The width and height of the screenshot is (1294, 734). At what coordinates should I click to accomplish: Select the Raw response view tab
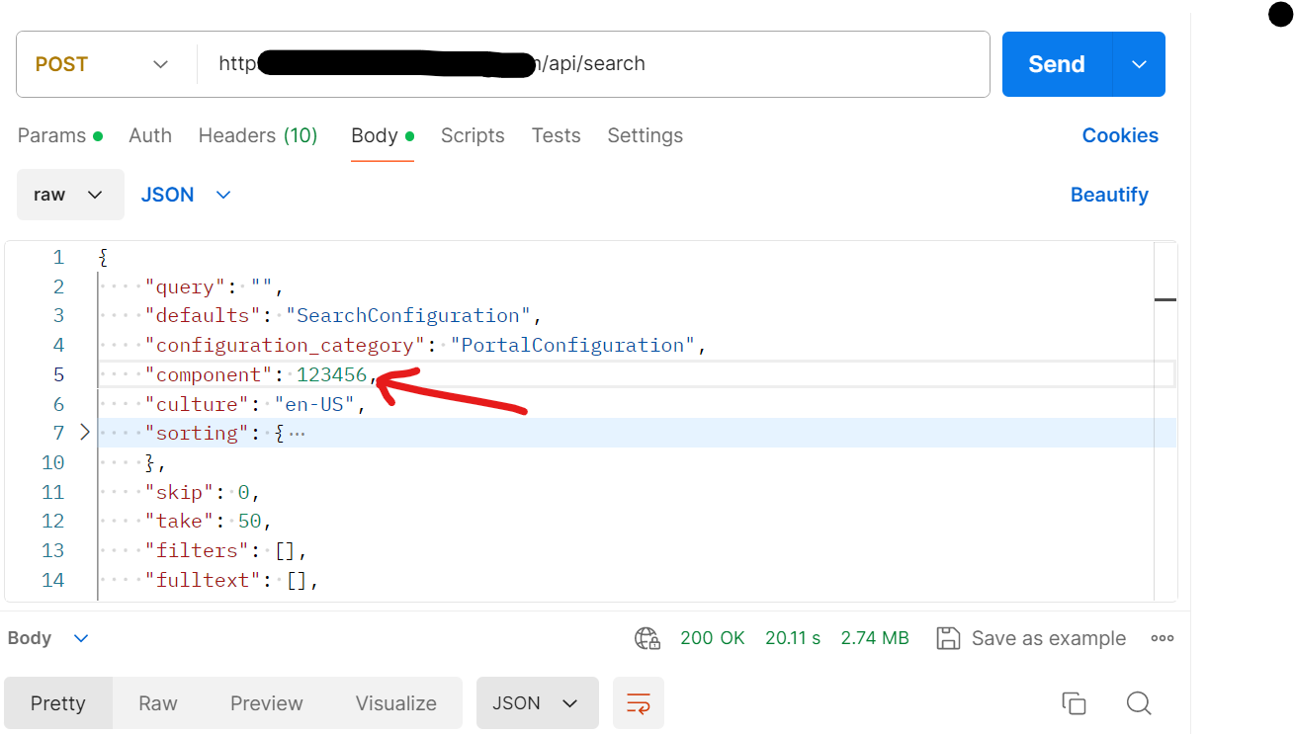pyautogui.click(x=157, y=703)
